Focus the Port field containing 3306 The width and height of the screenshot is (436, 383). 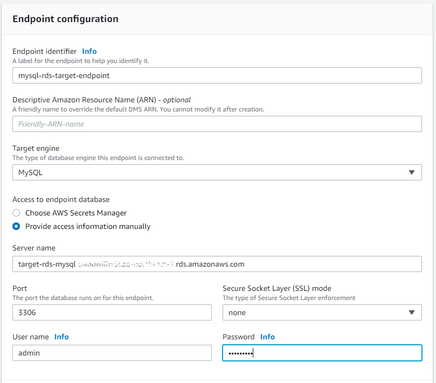point(112,312)
